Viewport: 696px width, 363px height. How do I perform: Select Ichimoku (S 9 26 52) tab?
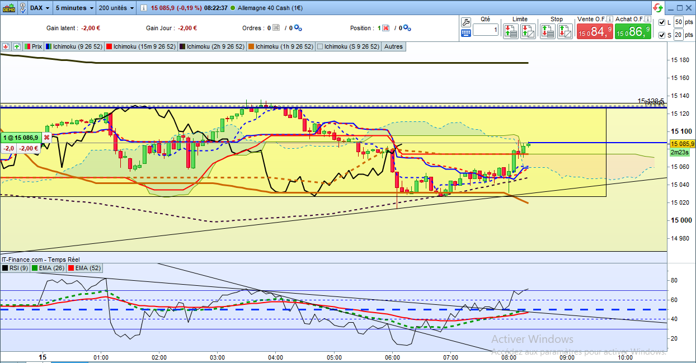(349, 46)
